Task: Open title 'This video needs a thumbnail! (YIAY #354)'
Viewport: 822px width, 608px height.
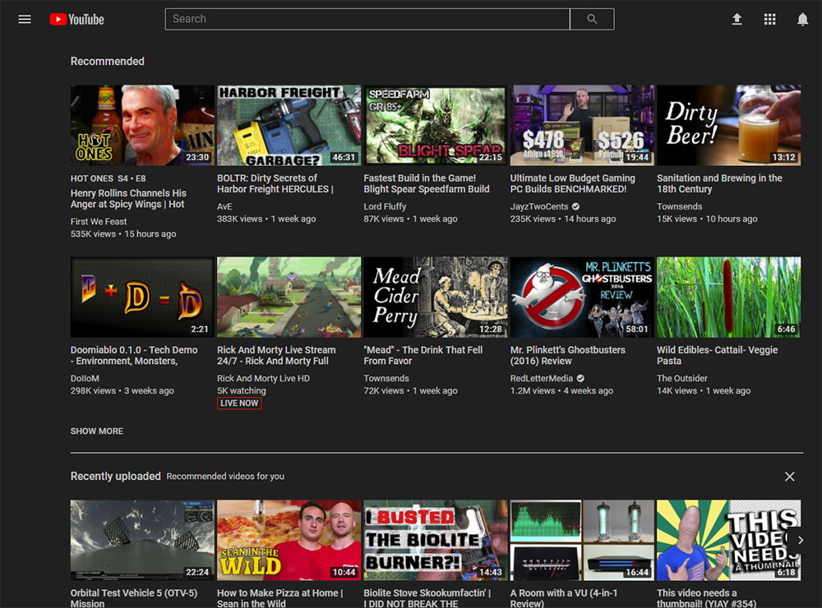Action: pyautogui.click(x=707, y=598)
